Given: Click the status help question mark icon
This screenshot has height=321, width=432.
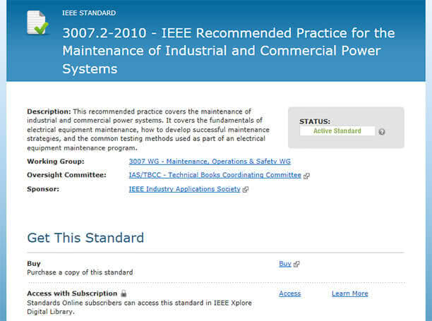Looking at the screenshot, I should (382, 132).
